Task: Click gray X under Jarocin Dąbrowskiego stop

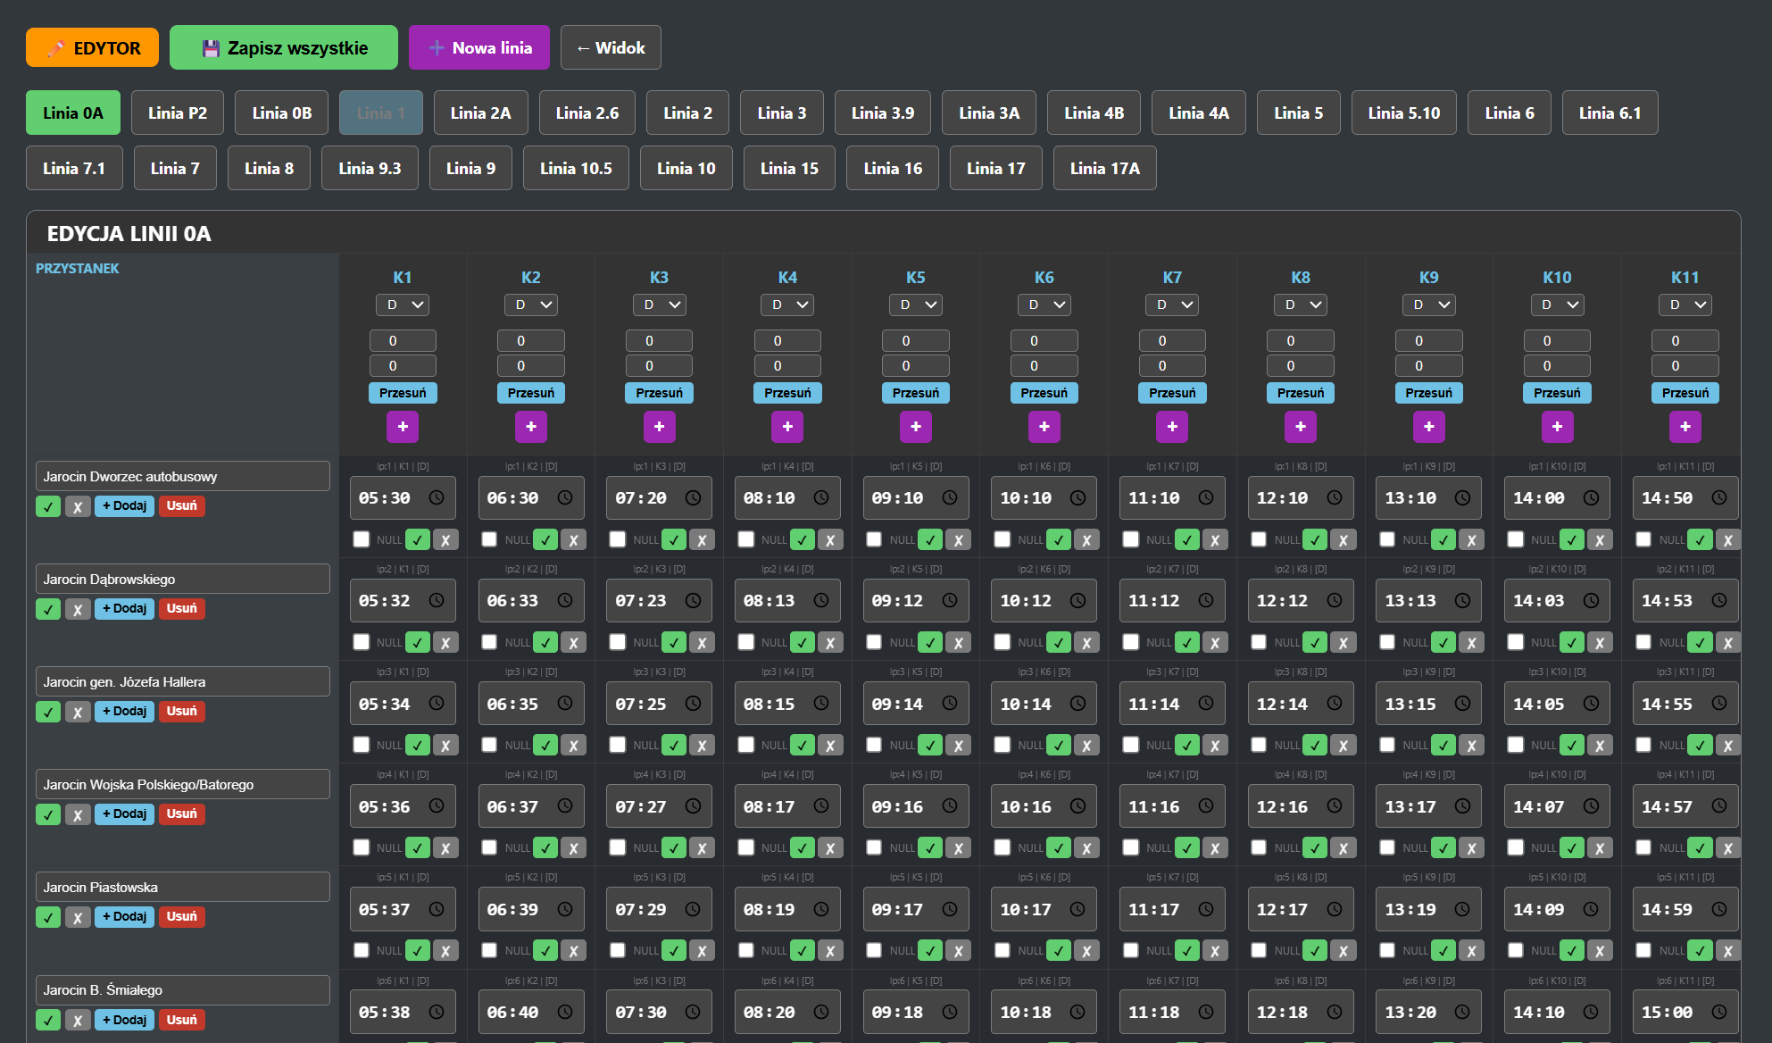Action: point(78,609)
